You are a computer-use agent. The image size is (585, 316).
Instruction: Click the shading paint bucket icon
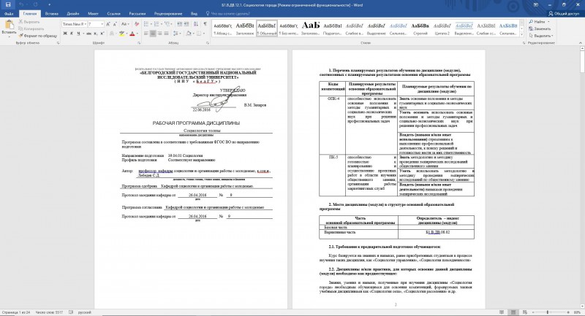point(189,34)
